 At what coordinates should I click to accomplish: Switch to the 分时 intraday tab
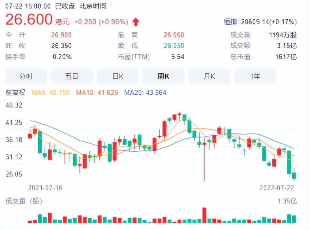[26, 76]
